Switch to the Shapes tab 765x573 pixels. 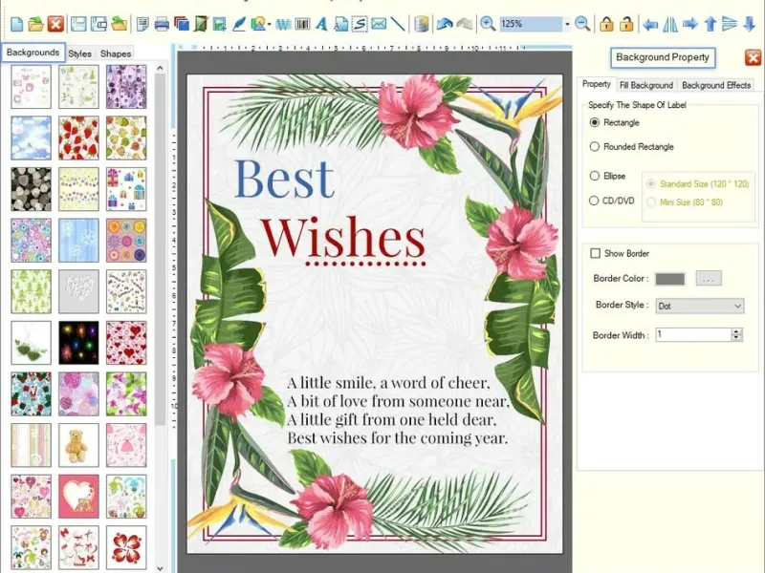tap(116, 53)
